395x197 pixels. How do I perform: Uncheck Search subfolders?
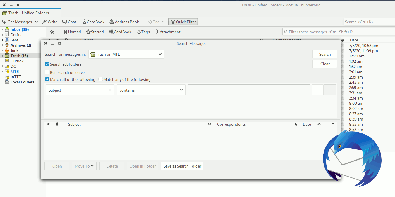click(47, 64)
